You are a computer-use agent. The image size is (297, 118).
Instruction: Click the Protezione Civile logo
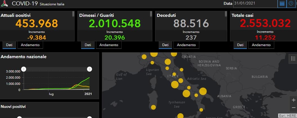pyautogui.click(x=5, y=3)
